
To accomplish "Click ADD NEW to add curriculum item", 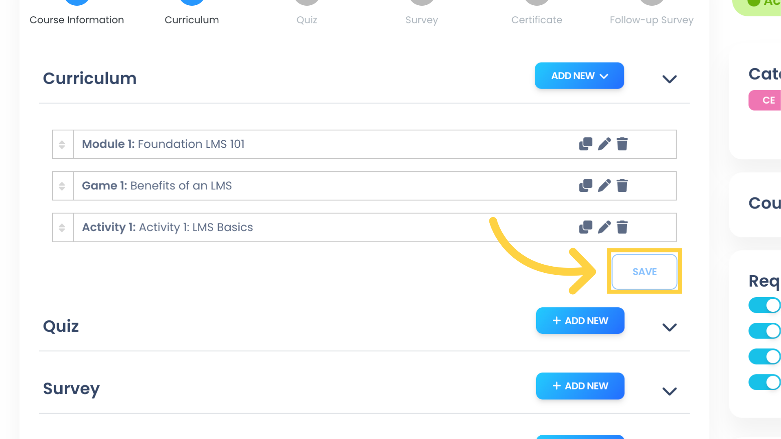I will click(579, 76).
